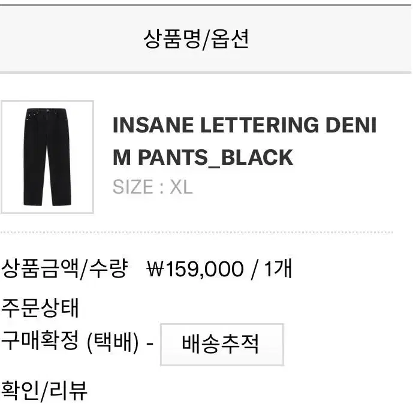Click the word INSANE in product title

click(153, 125)
